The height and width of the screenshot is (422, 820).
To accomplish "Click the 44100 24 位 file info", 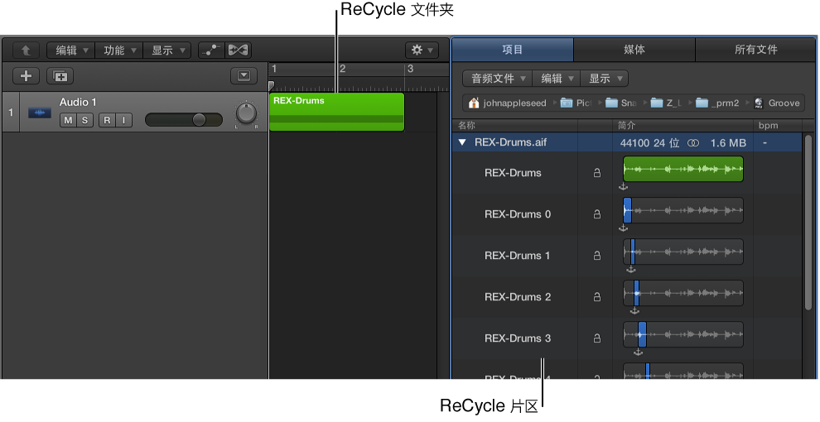I will tap(649, 142).
